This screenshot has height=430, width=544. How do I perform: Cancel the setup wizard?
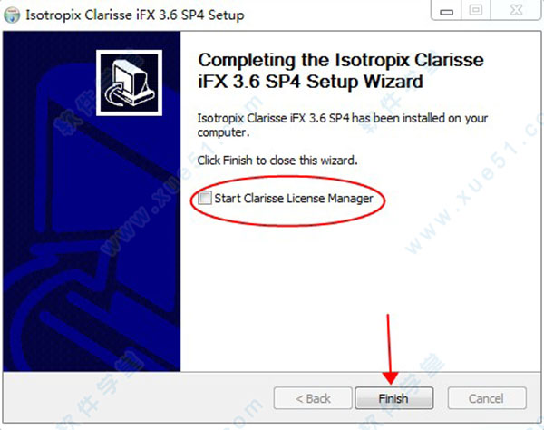click(487, 398)
